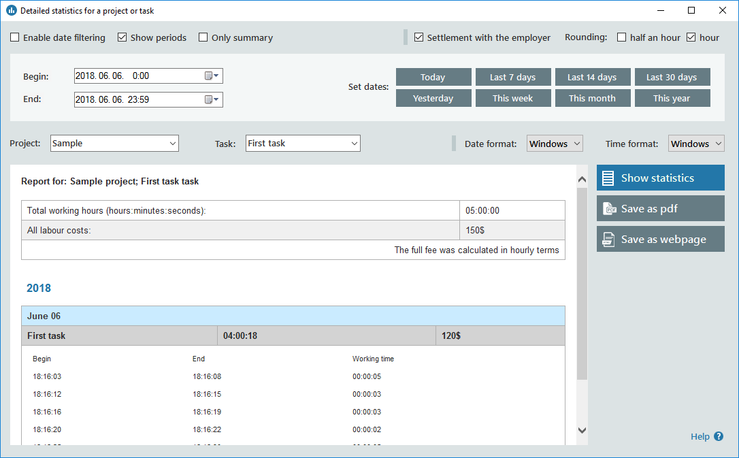Screen dimensions: 739x458
Task: Open the Date format dropdown
Action: (555, 144)
